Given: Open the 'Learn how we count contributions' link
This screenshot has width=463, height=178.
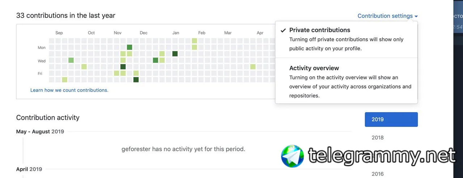Looking at the screenshot, I should (69, 90).
